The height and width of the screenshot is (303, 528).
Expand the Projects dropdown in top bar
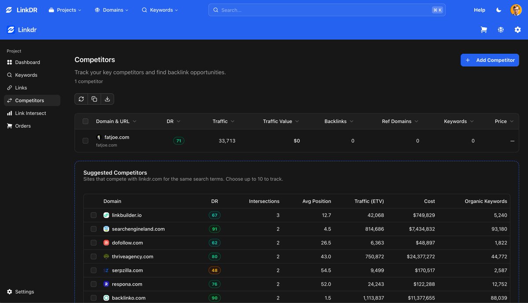pos(65,10)
